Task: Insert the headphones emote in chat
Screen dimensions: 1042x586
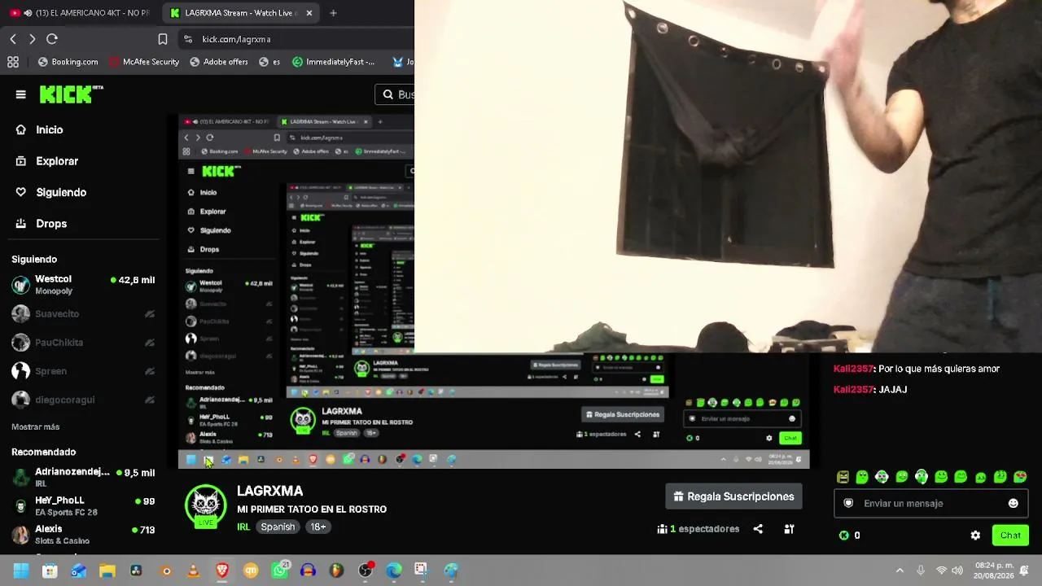Action: (922, 477)
